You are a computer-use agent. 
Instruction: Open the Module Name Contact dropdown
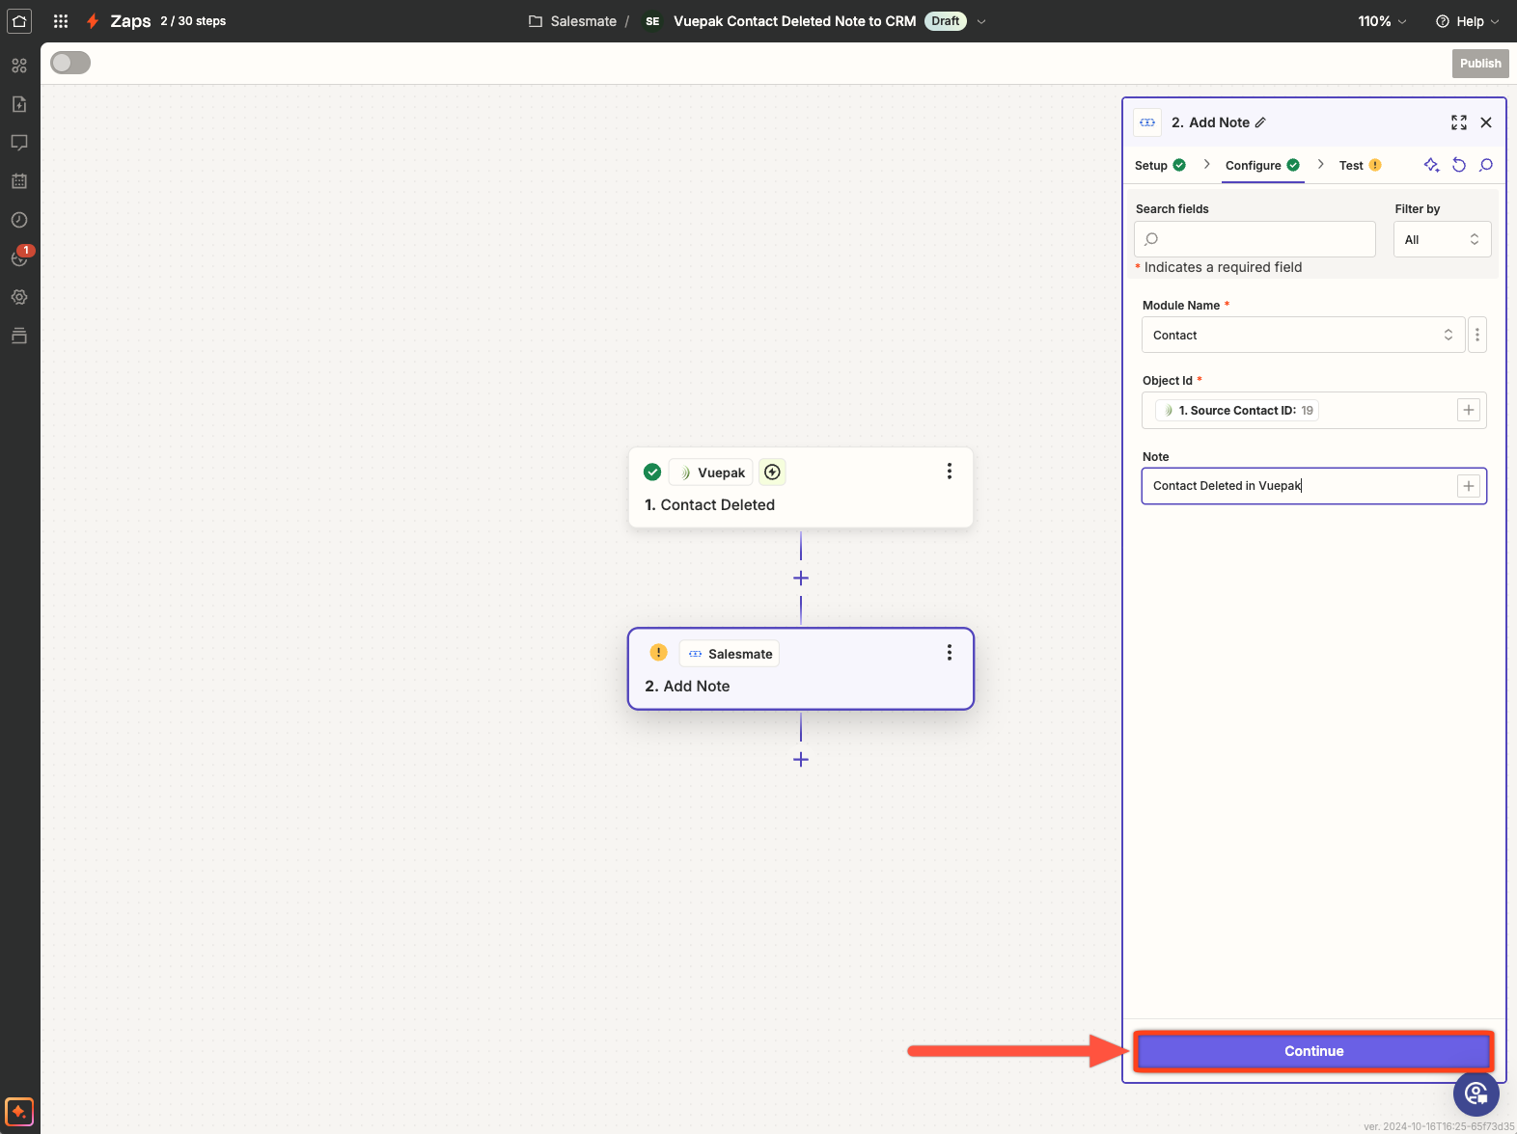click(x=1302, y=336)
